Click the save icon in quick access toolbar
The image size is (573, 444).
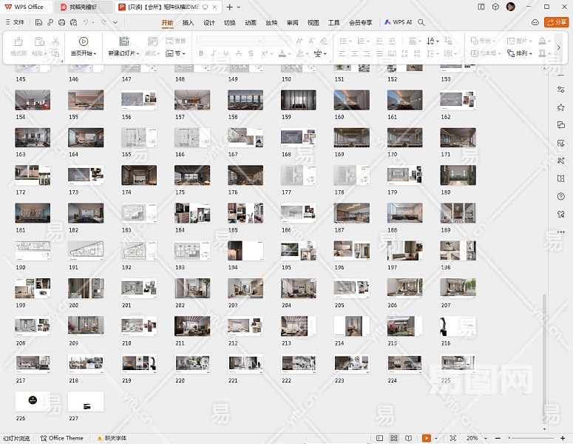(x=38, y=23)
